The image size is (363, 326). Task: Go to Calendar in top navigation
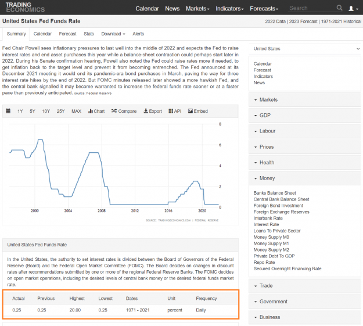point(148,9)
